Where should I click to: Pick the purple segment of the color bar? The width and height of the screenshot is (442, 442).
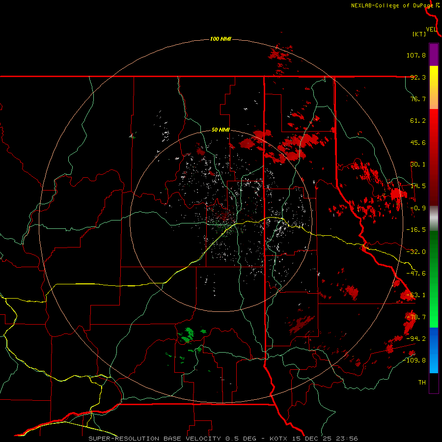click(434, 55)
